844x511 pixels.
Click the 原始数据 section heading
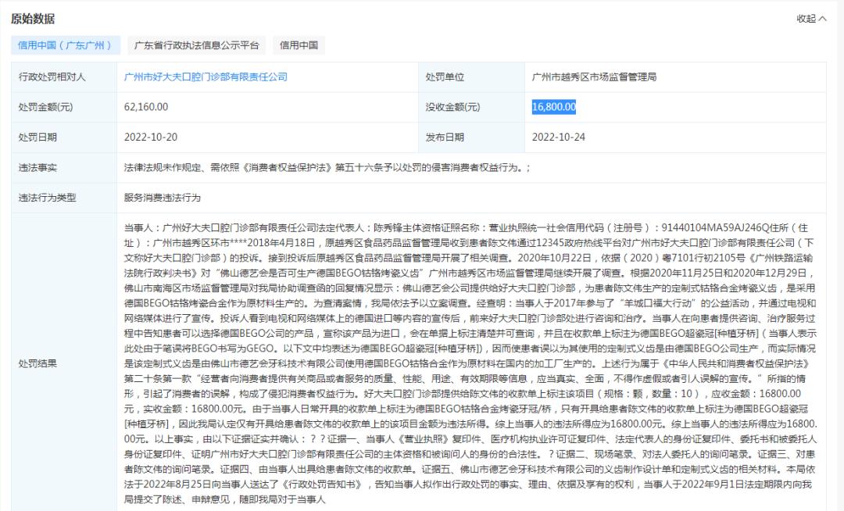coord(33,19)
